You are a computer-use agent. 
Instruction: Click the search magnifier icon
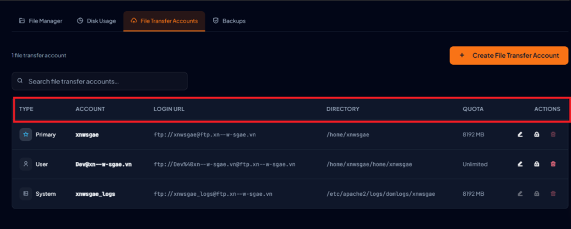click(20, 81)
